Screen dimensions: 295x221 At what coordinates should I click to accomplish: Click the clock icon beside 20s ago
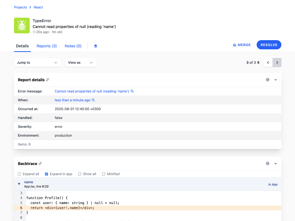34,32
